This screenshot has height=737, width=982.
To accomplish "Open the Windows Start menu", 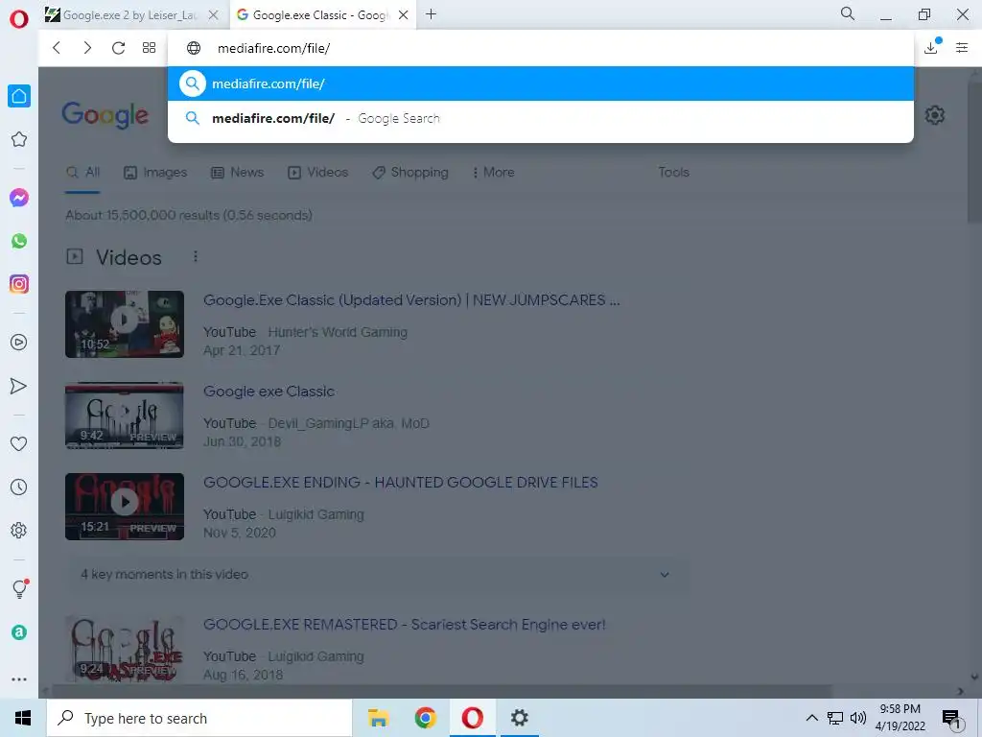I will coord(23,718).
